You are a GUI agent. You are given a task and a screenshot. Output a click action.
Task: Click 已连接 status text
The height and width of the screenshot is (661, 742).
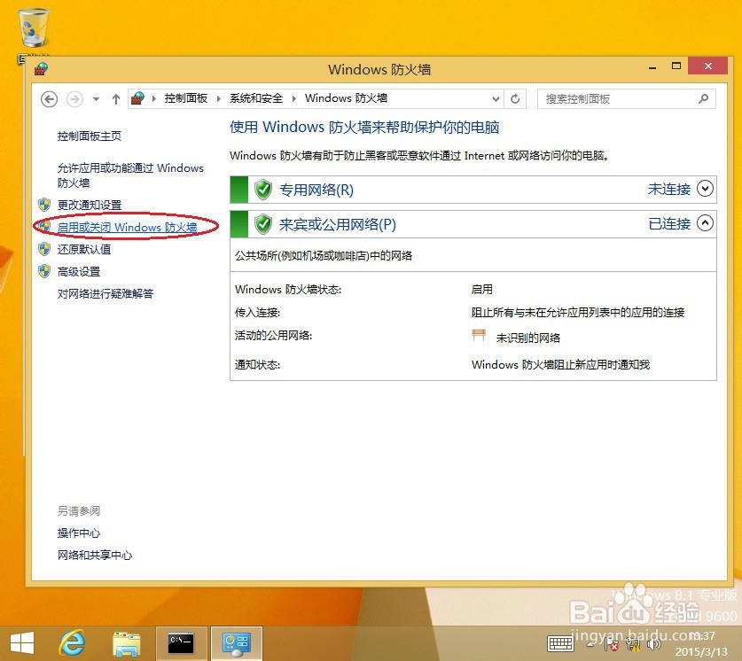coord(669,223)
